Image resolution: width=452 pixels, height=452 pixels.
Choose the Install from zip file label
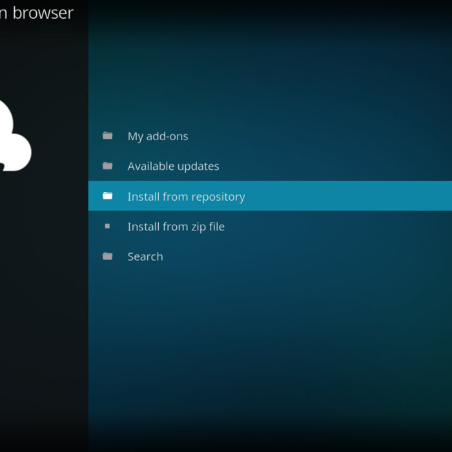click(176, 227)
